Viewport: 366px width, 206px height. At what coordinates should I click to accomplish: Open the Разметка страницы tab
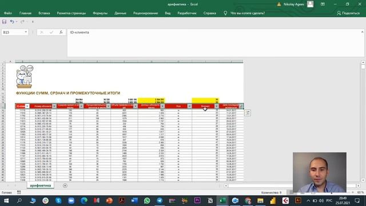click(71, 13)
